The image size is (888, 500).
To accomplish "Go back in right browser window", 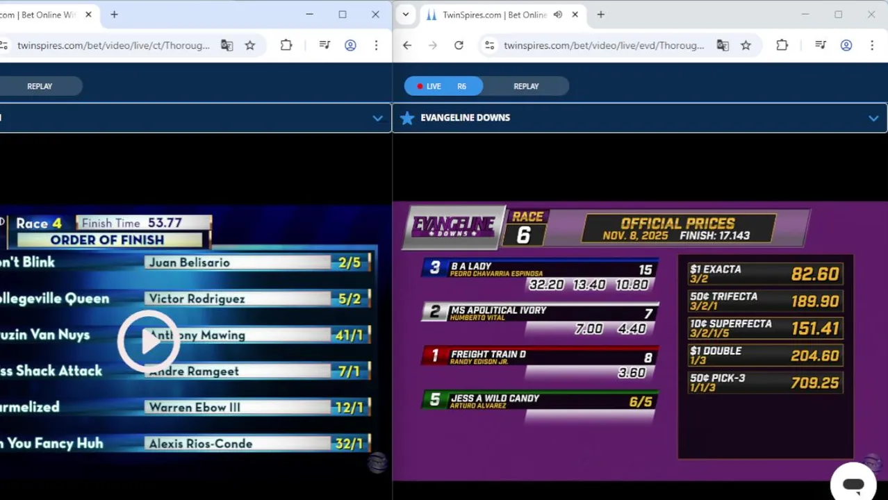I will (407, 45).
